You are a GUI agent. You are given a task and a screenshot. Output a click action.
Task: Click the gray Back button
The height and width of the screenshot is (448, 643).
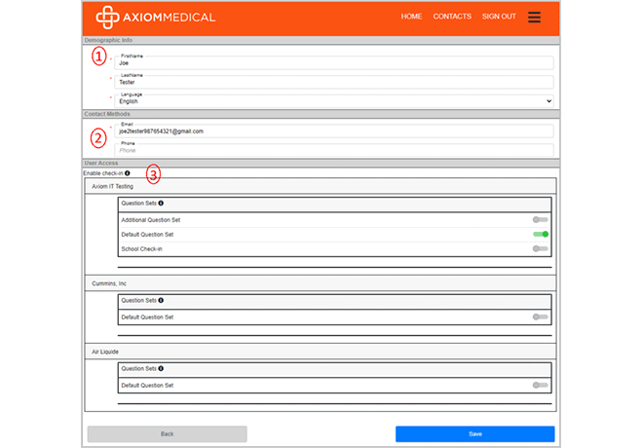pyautogui.click(x=167, y=434)
